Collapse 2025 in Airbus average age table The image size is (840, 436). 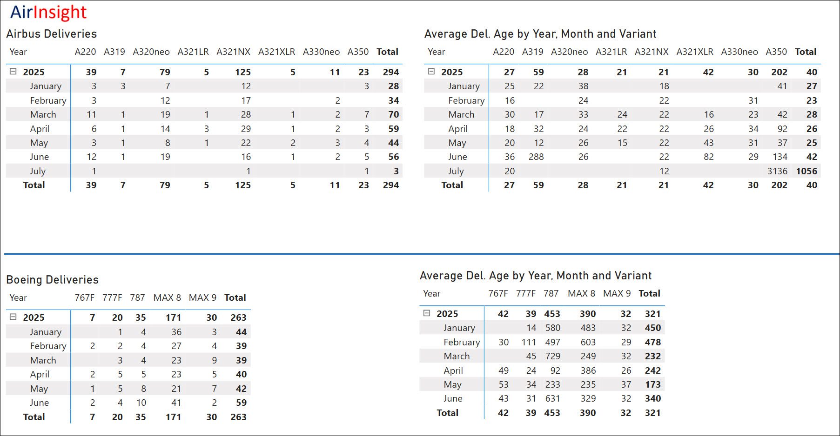pos(431,72)
